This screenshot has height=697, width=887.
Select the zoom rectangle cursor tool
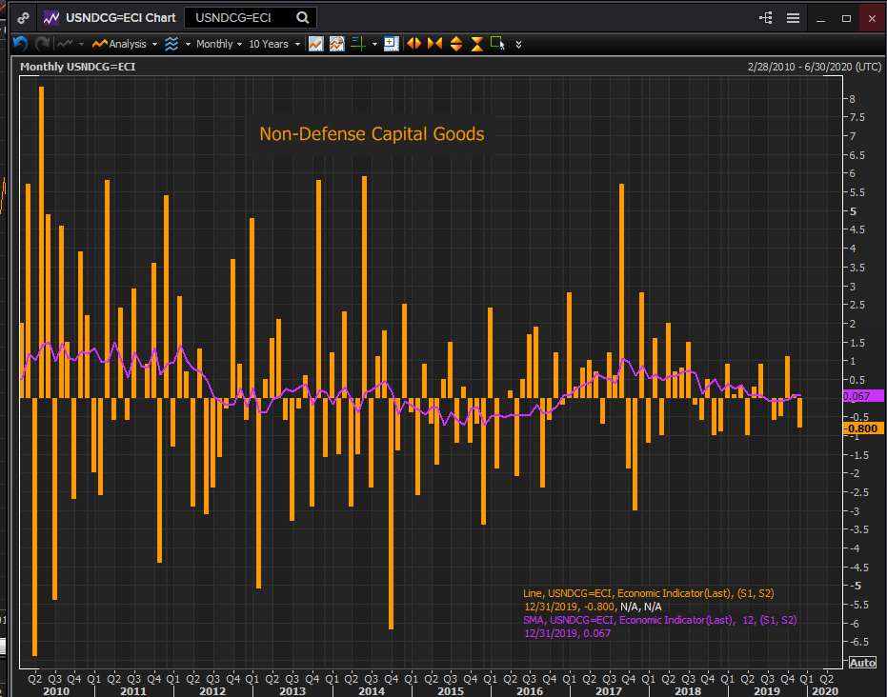[x=497, y=44]
